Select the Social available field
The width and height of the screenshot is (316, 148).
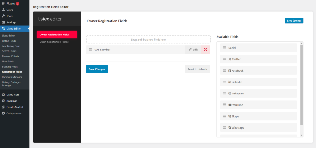pyautogui.click(x=258, y=48)
